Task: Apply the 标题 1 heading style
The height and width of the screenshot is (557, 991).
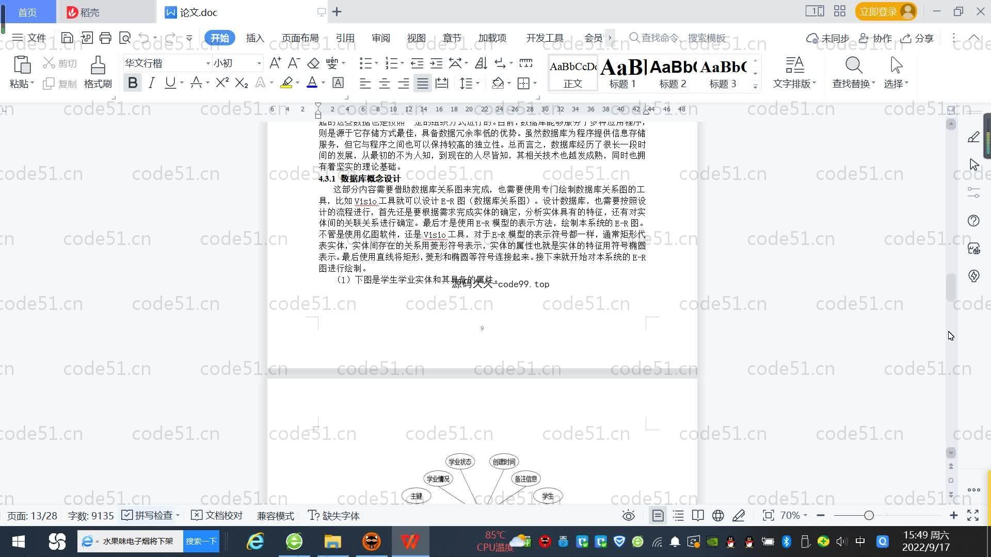Action: [622, 73]
